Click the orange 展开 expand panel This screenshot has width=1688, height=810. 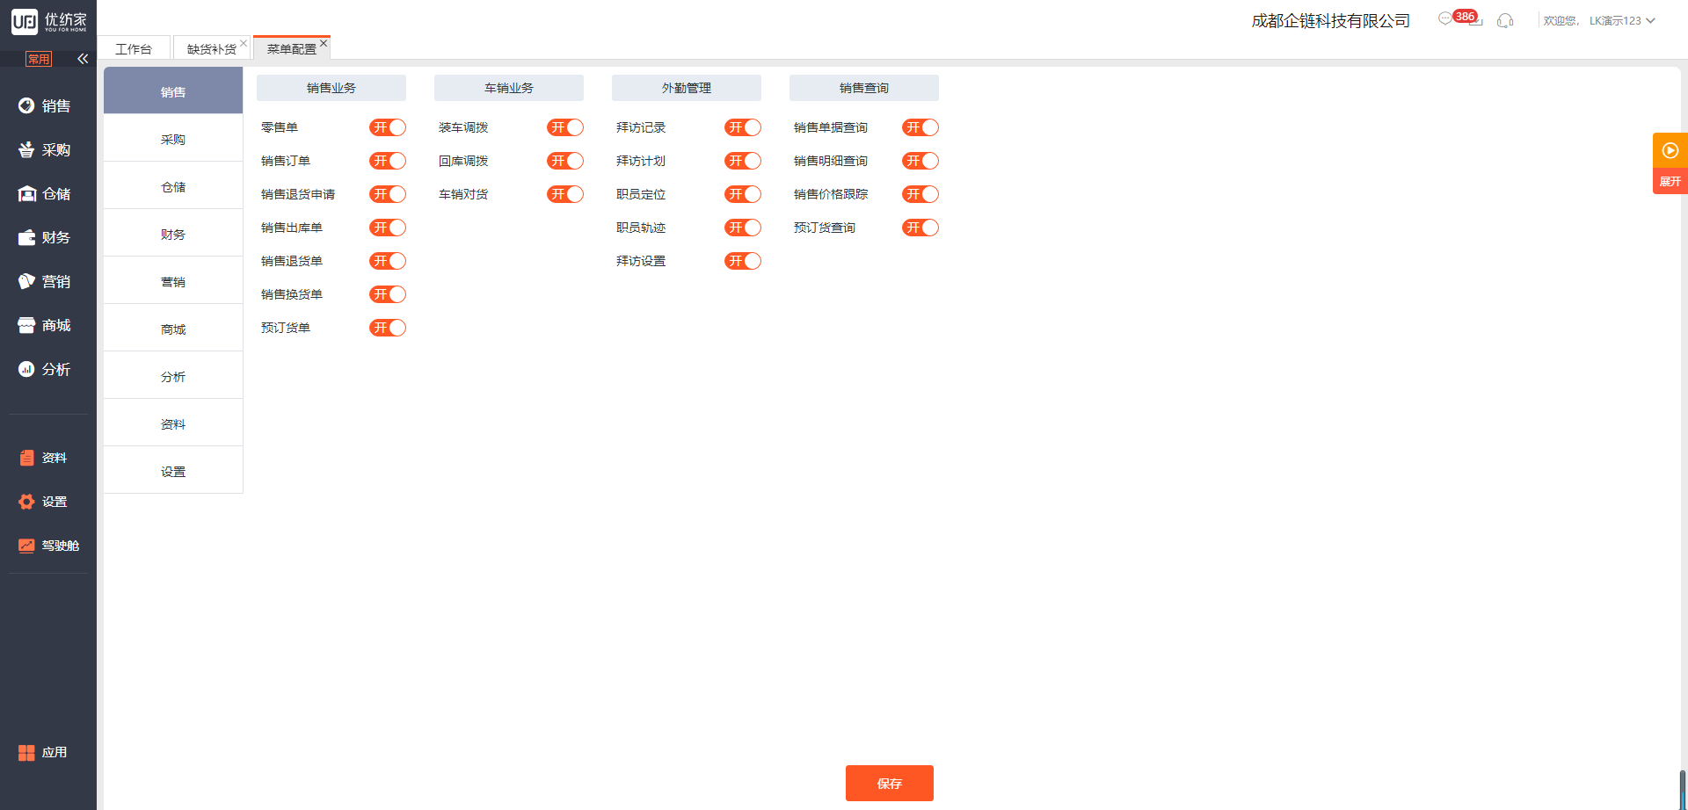point(1670,163)
